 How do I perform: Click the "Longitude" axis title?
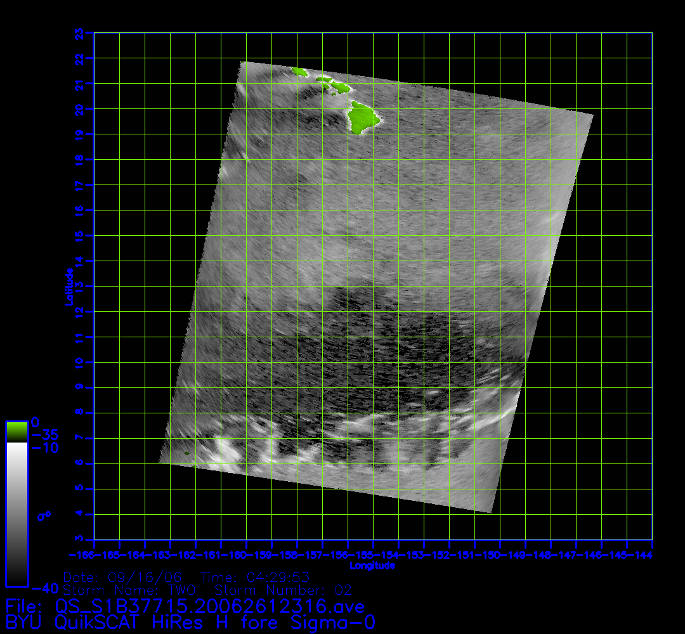pyautogui.click(x=372, y=566)
